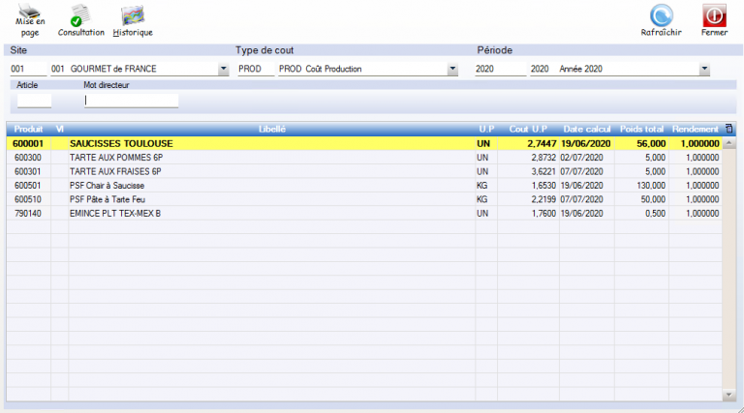Select the TARTE AUX POMMES 6P row

[114, 157]
